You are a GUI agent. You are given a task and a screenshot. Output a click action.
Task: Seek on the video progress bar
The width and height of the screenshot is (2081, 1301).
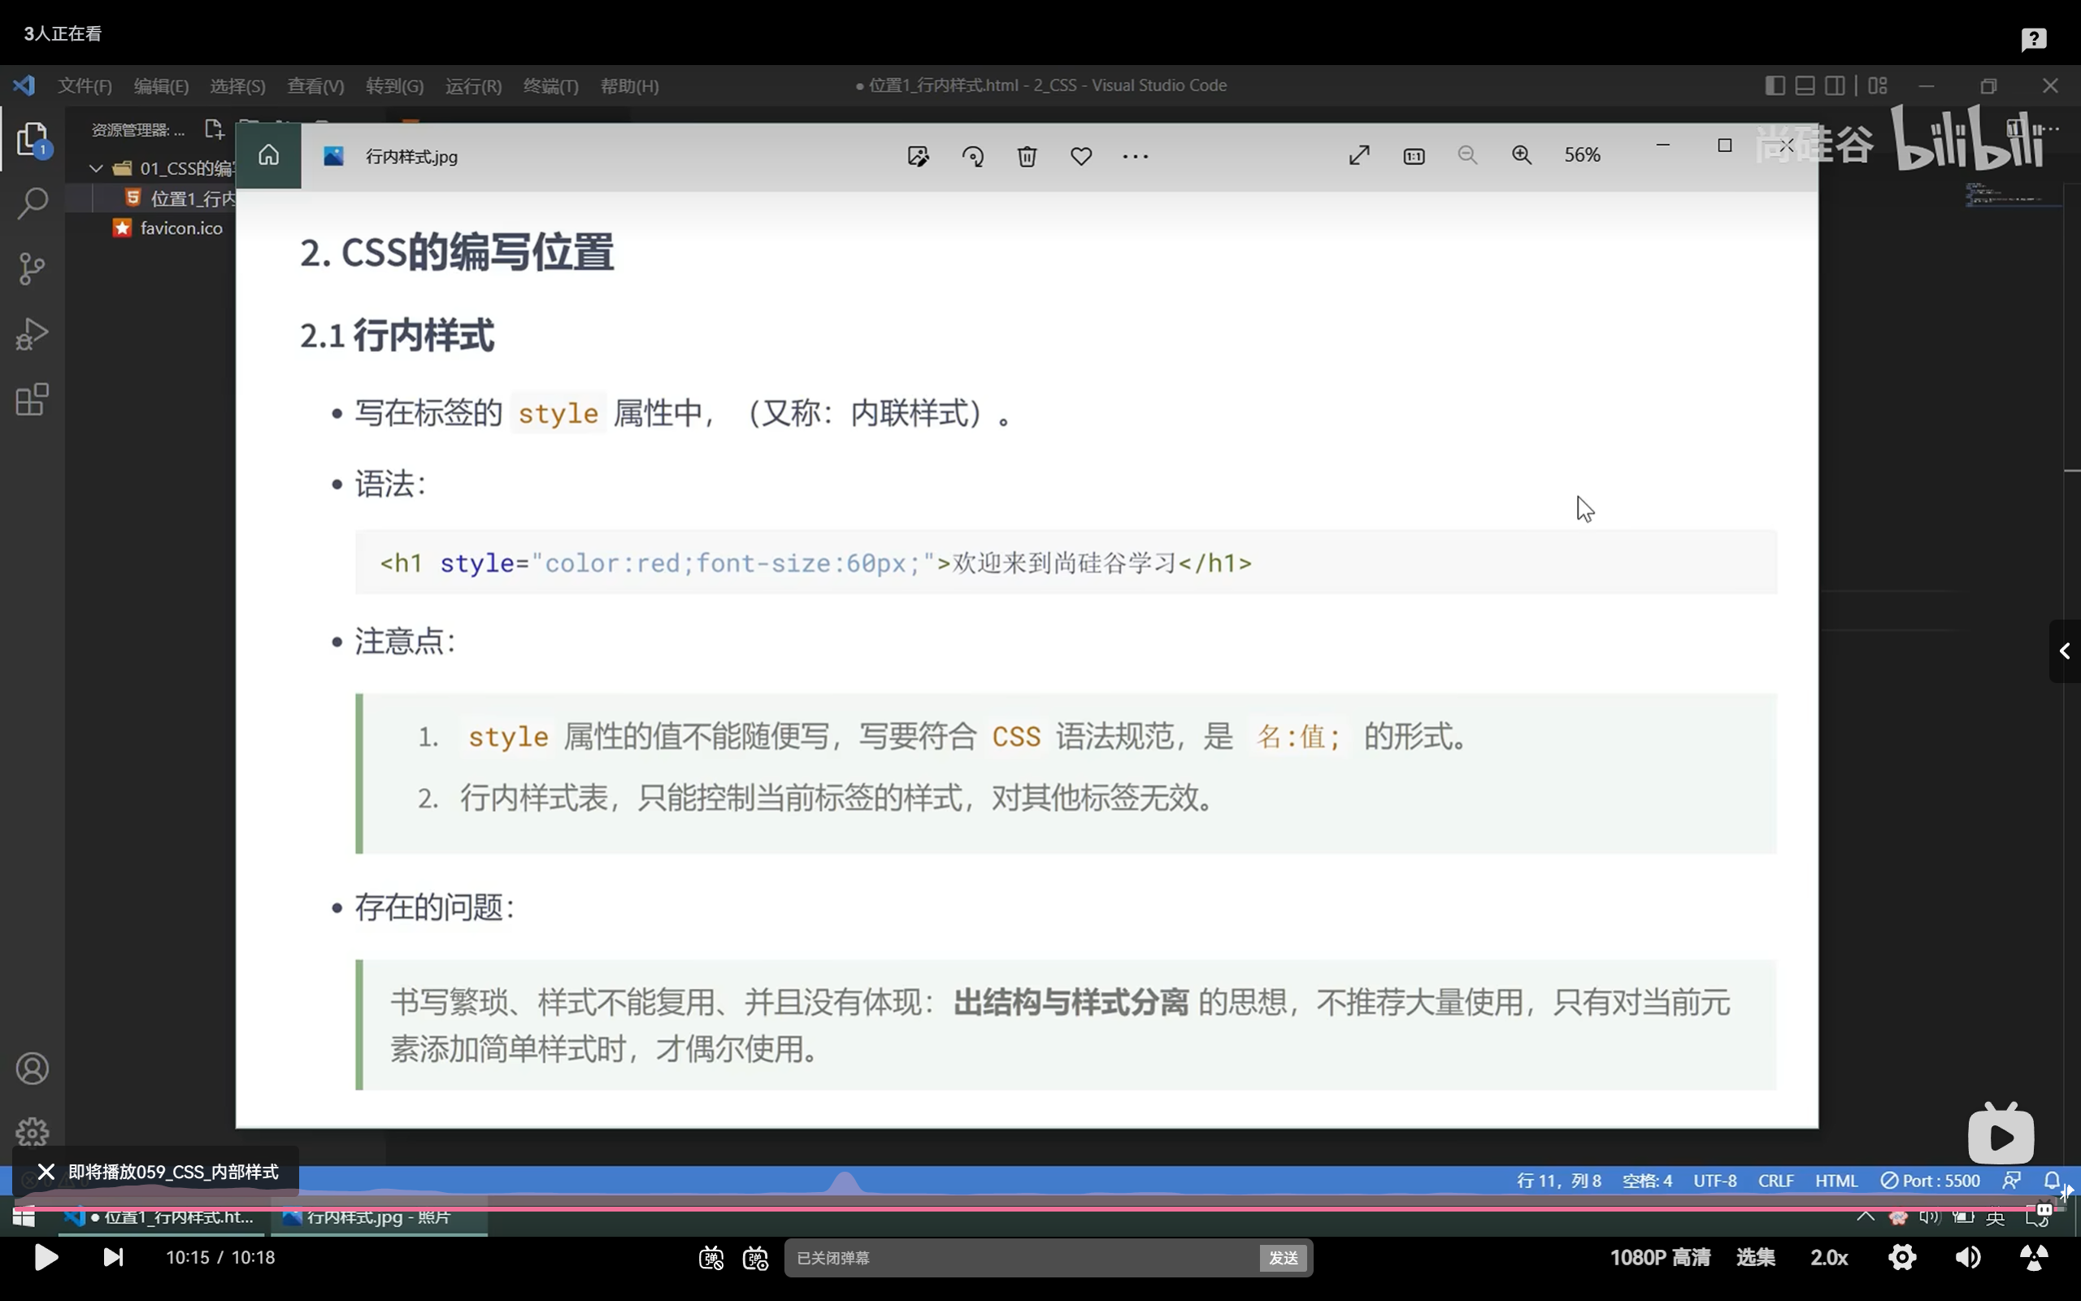pyautogui.click(x=1032, y=1208)
